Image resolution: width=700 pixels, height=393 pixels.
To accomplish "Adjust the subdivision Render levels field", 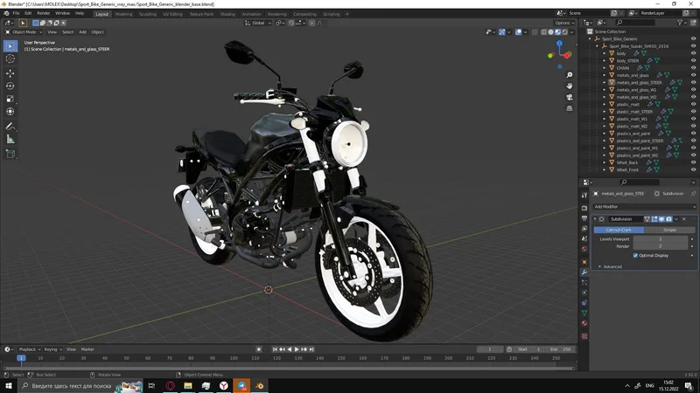I will [661, 246].
